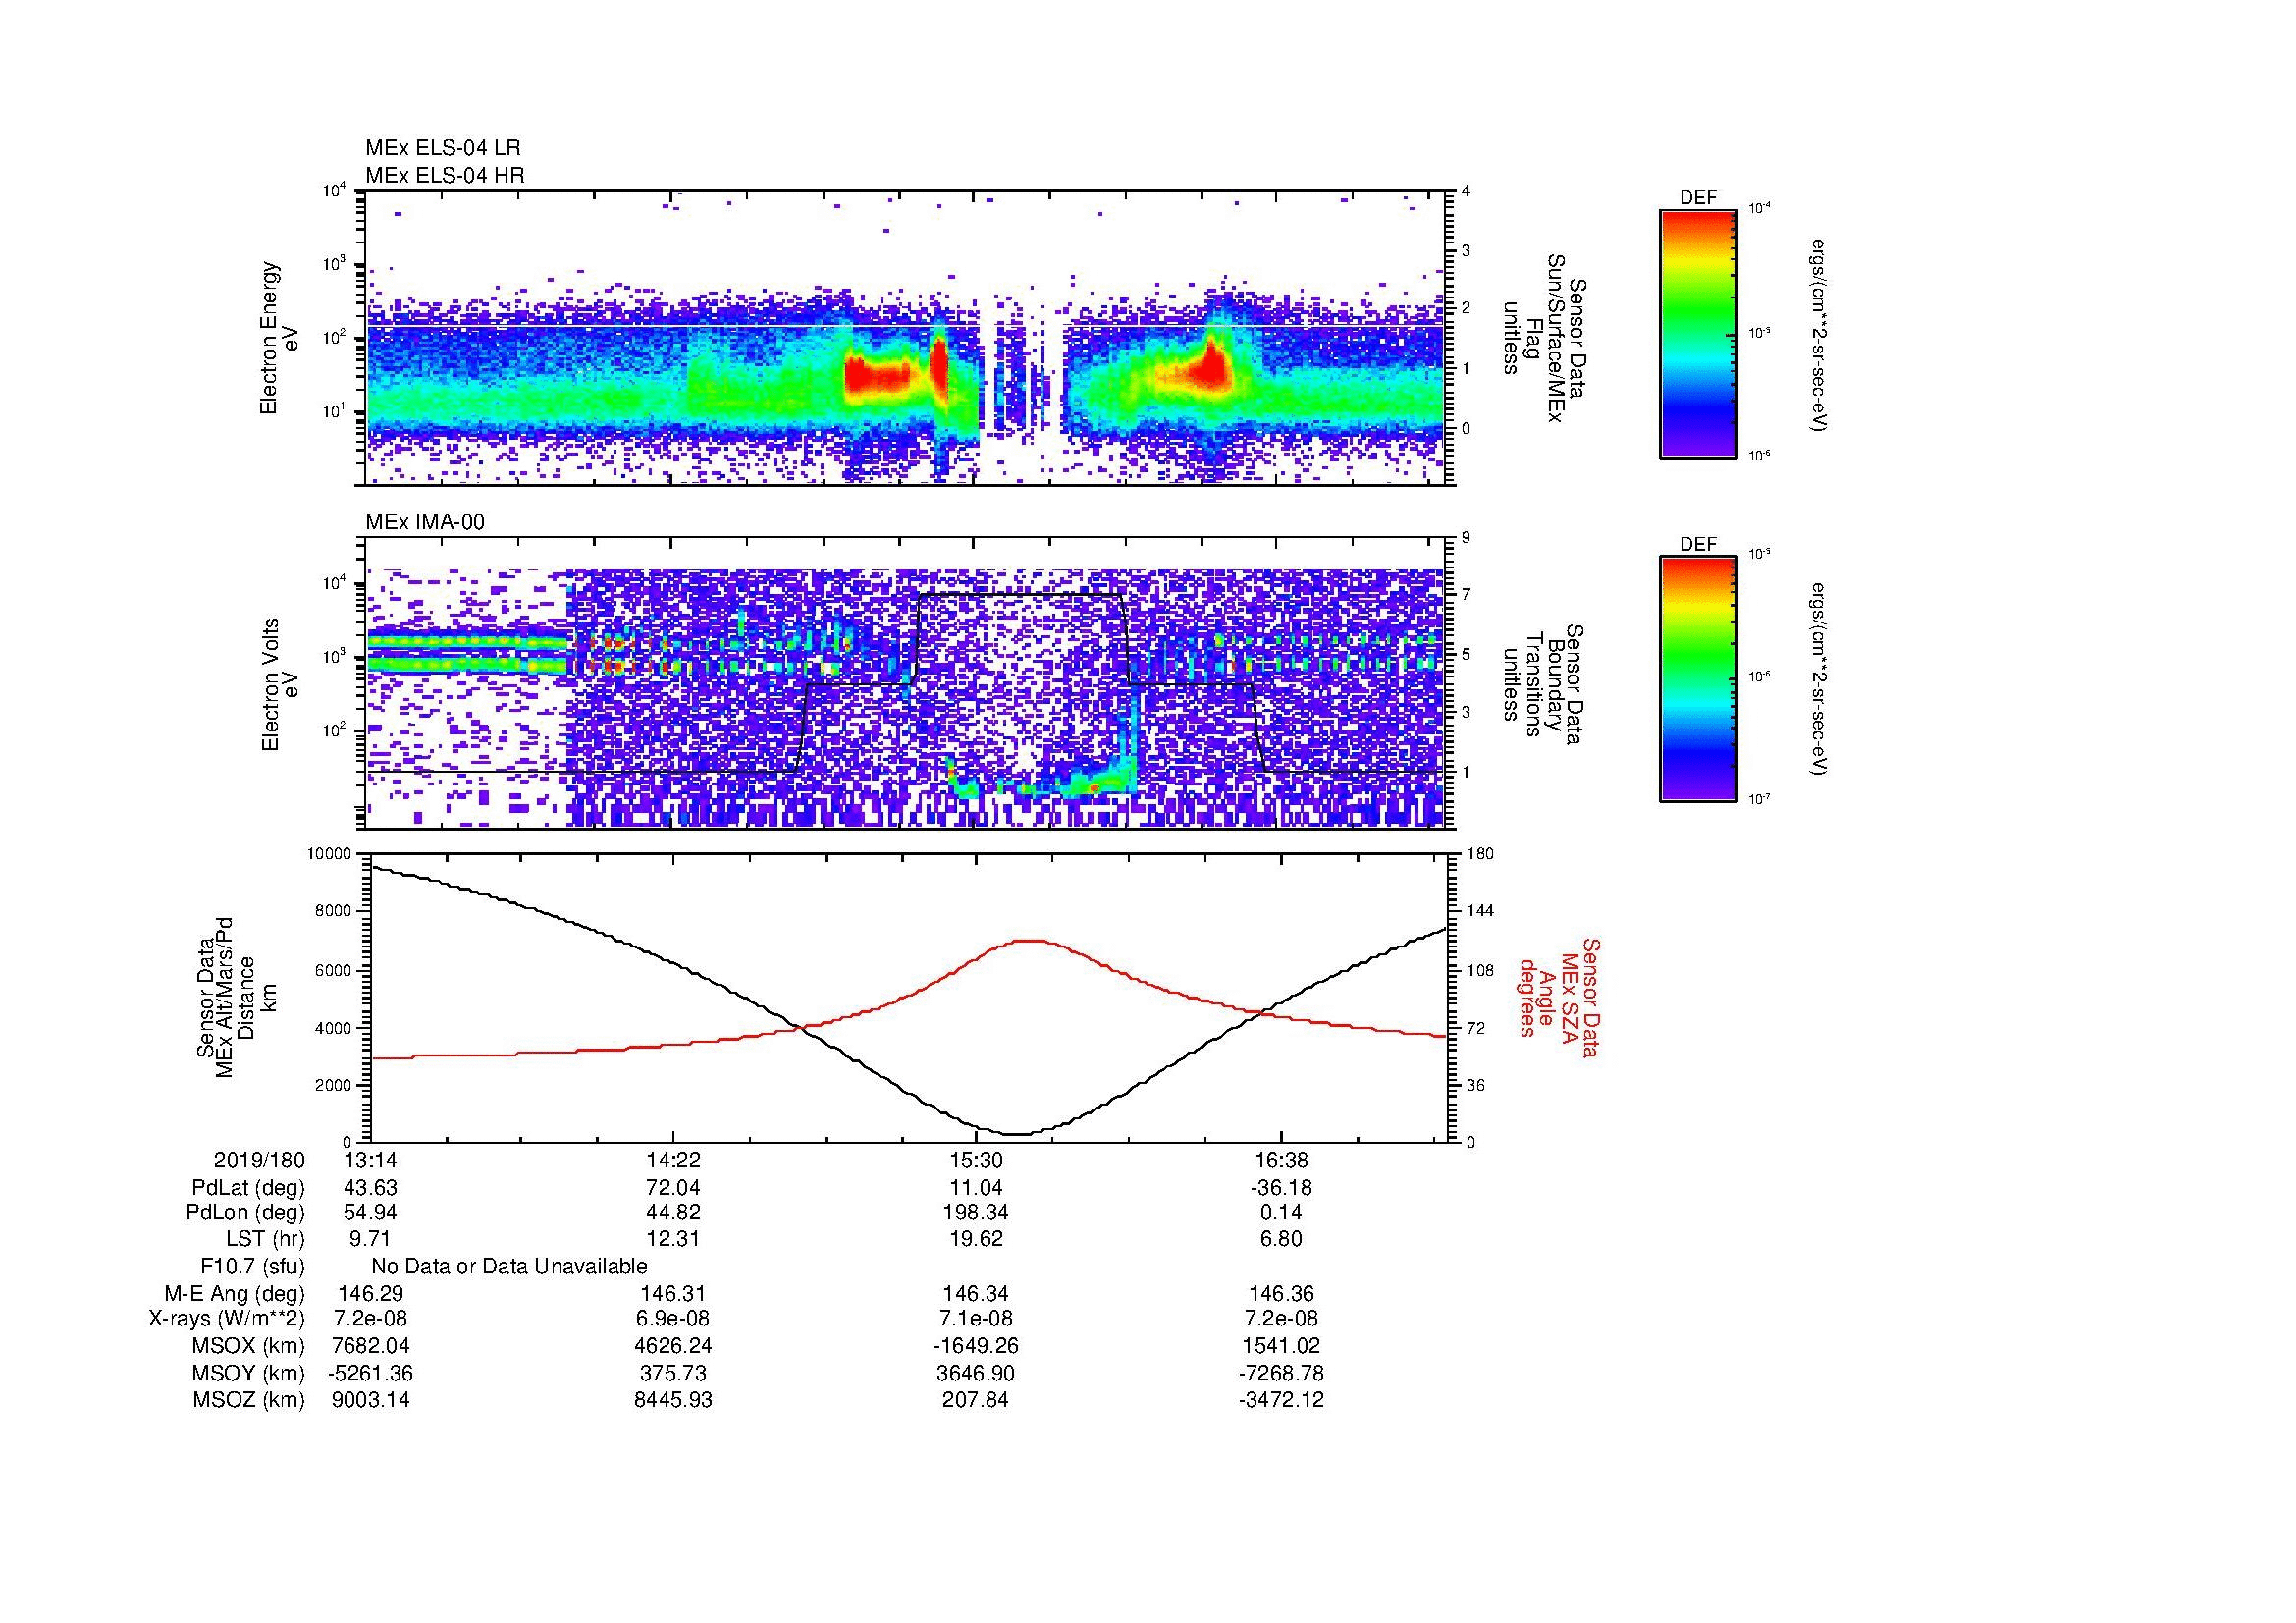Click the 180 tick on SZA axis
Screen dimensions: 2296x1623
point(1480,854)
